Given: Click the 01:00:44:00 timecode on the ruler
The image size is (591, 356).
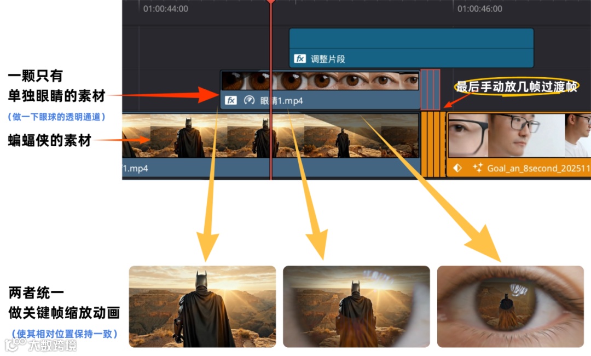Looking at the screenshot, I should [x=165, y=9].
